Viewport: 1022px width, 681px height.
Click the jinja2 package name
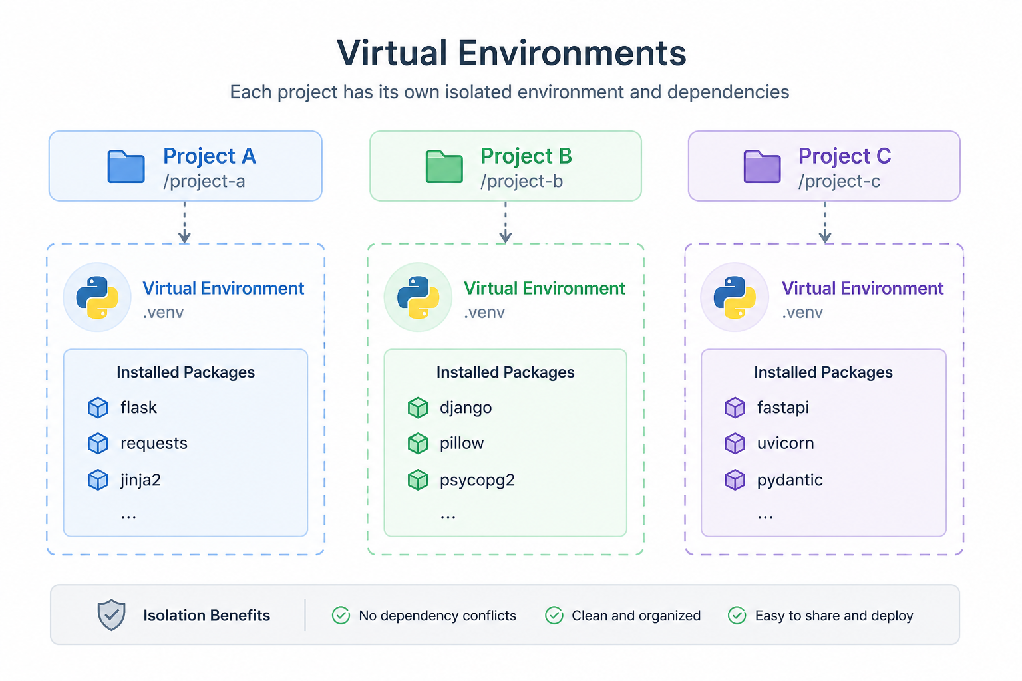click(140, 480)
